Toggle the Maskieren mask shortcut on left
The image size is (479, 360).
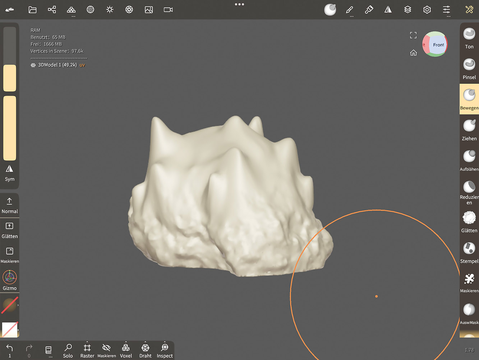(10, 255)
